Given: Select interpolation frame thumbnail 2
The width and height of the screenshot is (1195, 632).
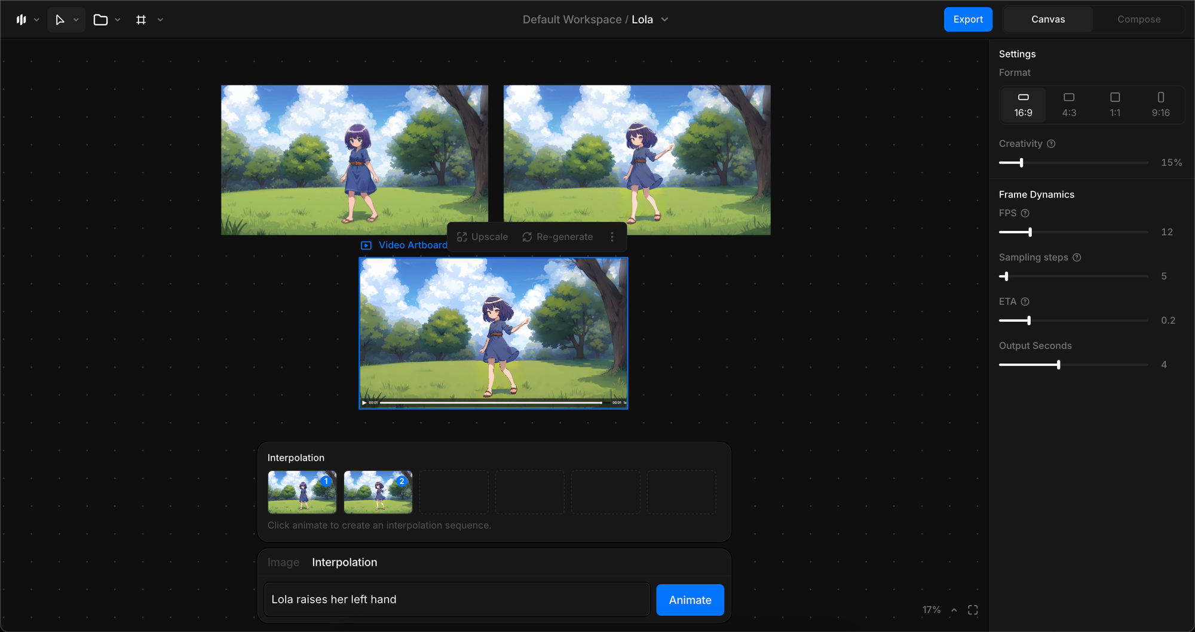Looking at the screenshot, I should (x=378, y=492).
